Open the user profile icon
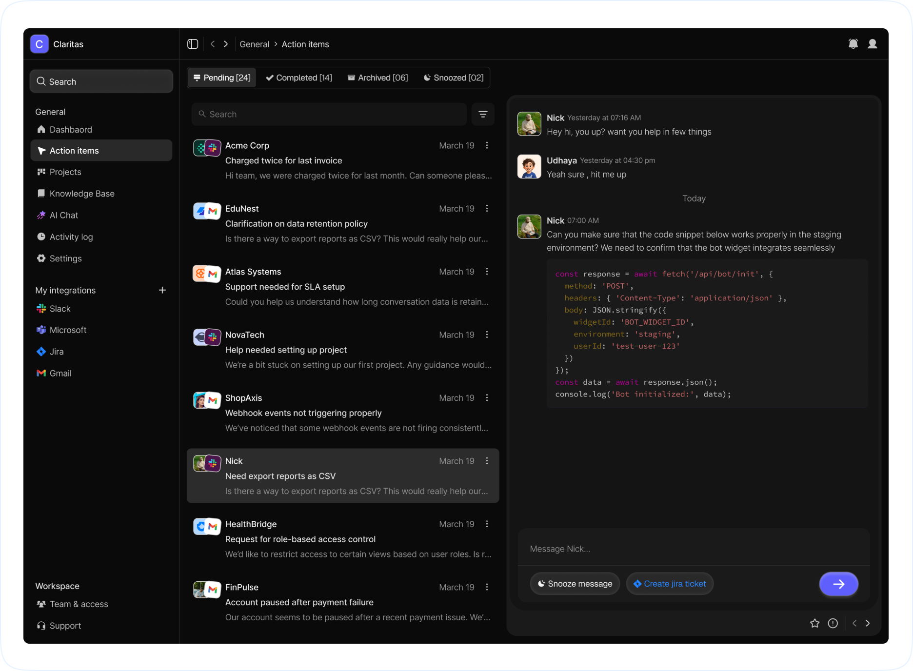 (873, 44)
